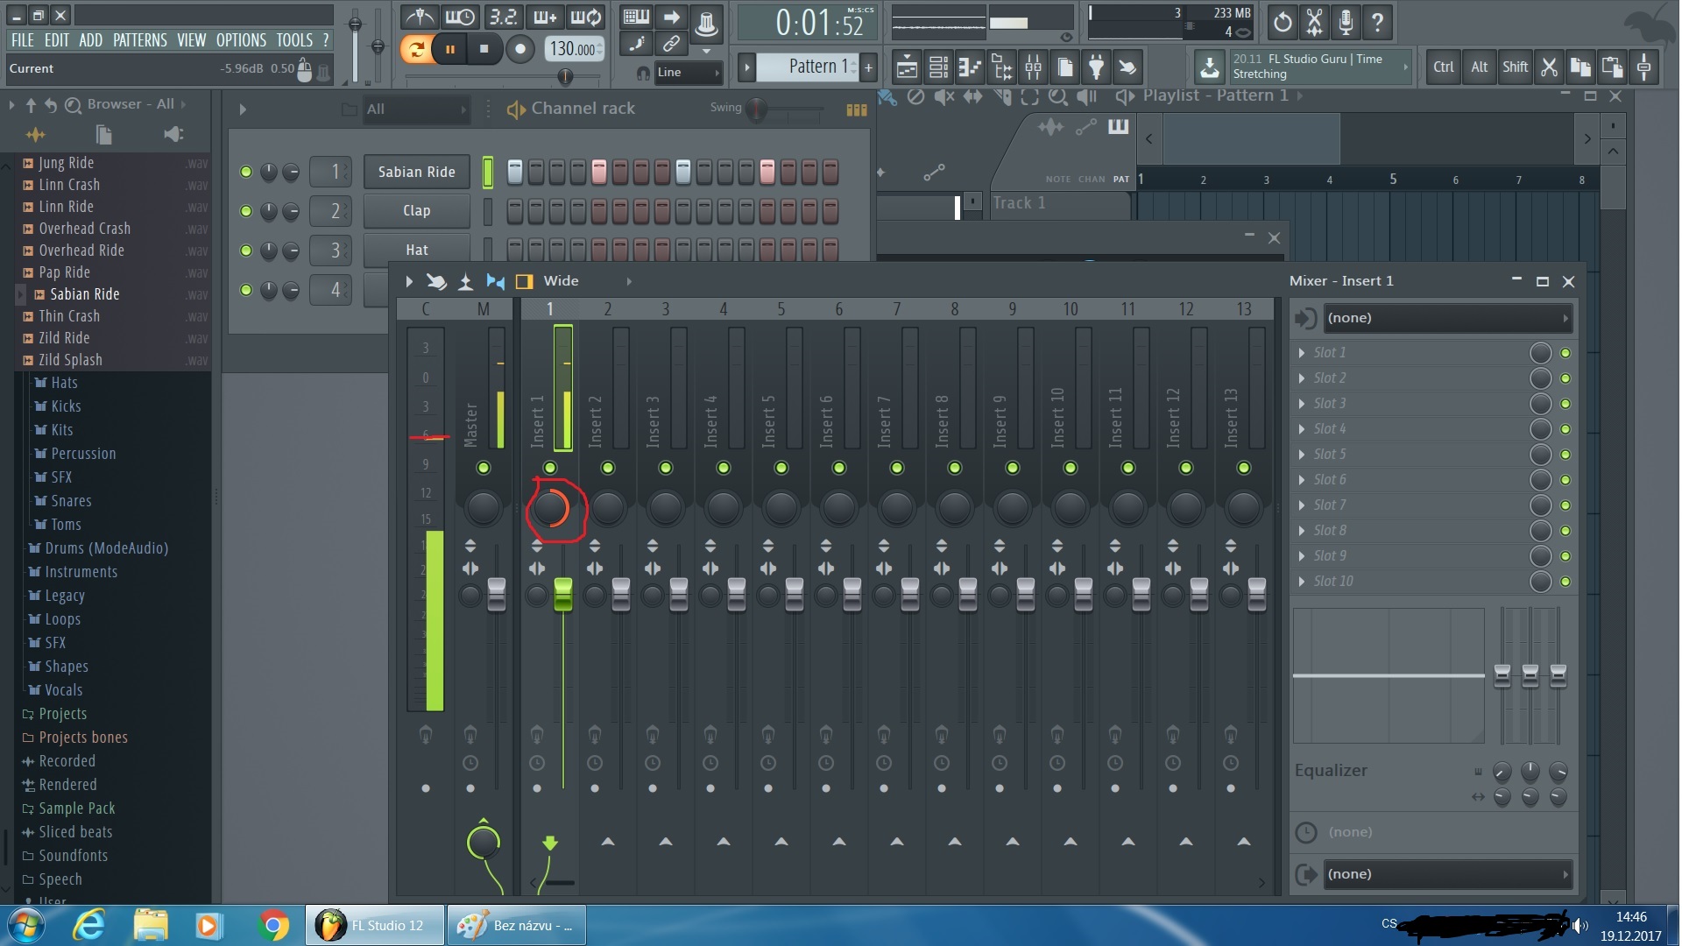Disable mixer effect Slot 3
This screenshot has width=1682, height=946.
pos(1565,404)
